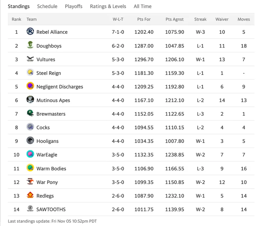Open the Playoffs tab

(x=74, y=6)
